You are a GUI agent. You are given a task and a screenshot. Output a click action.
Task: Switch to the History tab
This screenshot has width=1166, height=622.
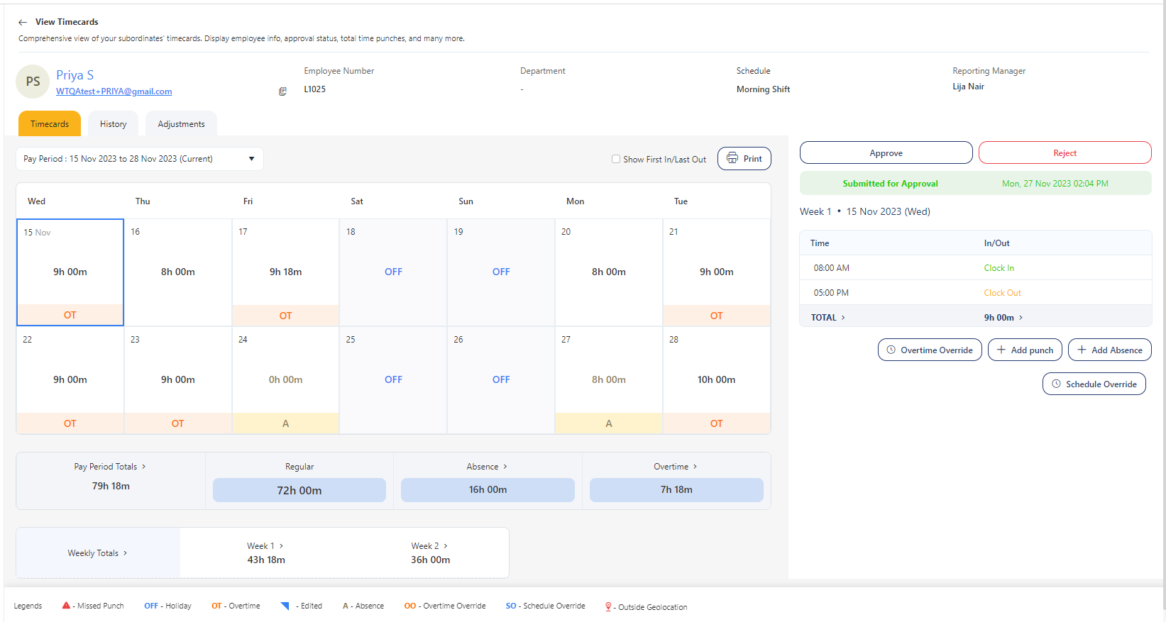click(x=113, y=124)
